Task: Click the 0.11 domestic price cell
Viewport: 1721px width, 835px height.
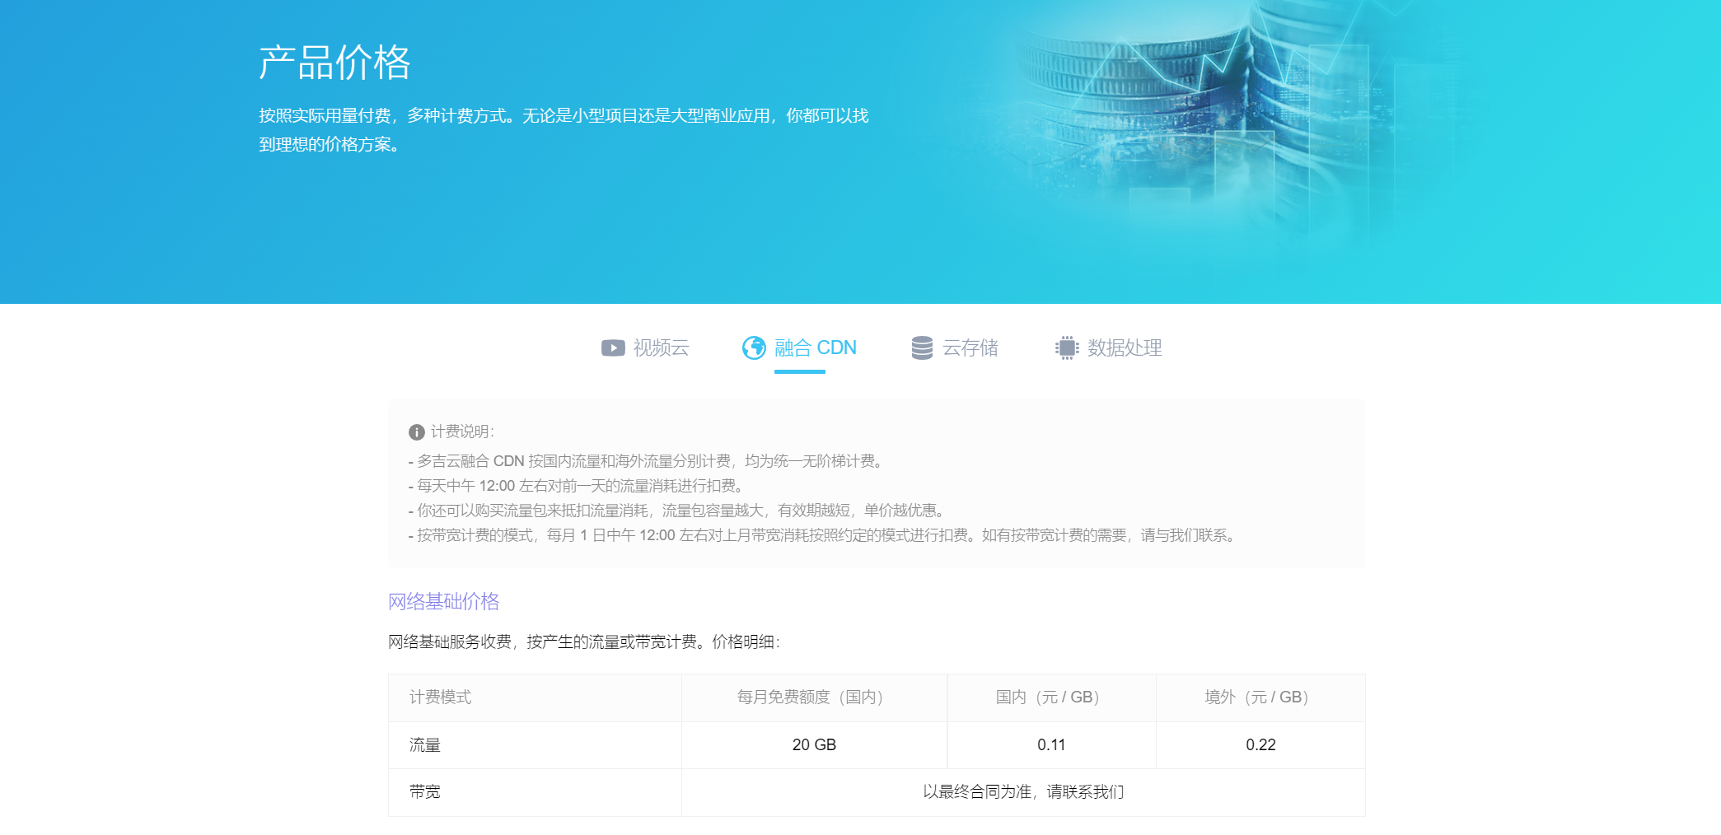Action: click(x=1051, y=745)
